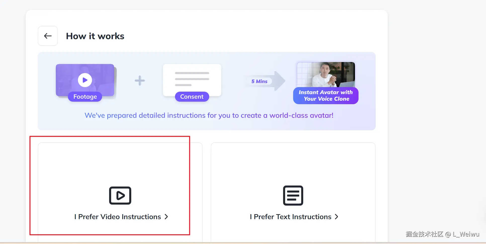Click the Consent document lines card
The width and height of the screenshot is (486, 244).
[192, 79]
